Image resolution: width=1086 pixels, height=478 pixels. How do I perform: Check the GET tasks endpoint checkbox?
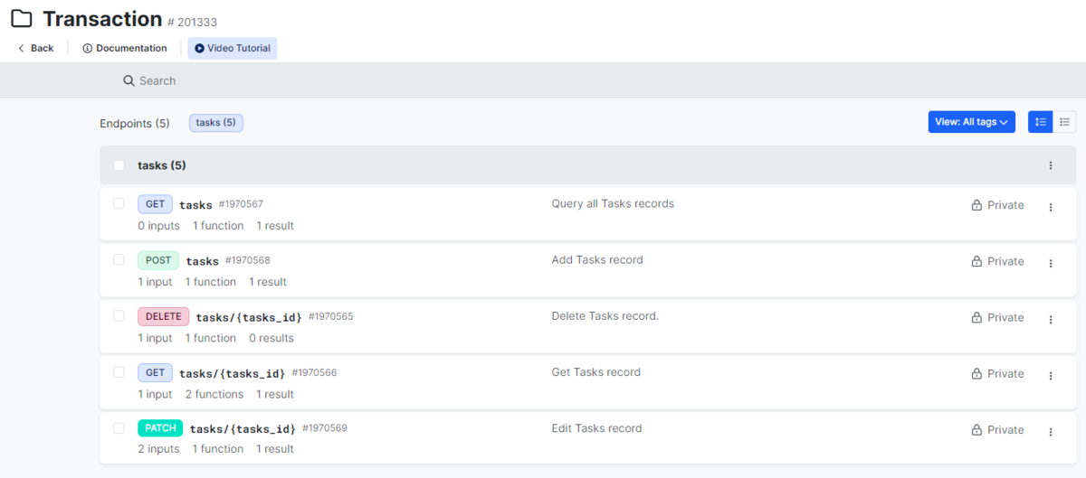point(119,203)
